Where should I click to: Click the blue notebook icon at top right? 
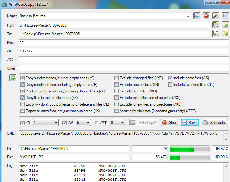coord(225,16)
